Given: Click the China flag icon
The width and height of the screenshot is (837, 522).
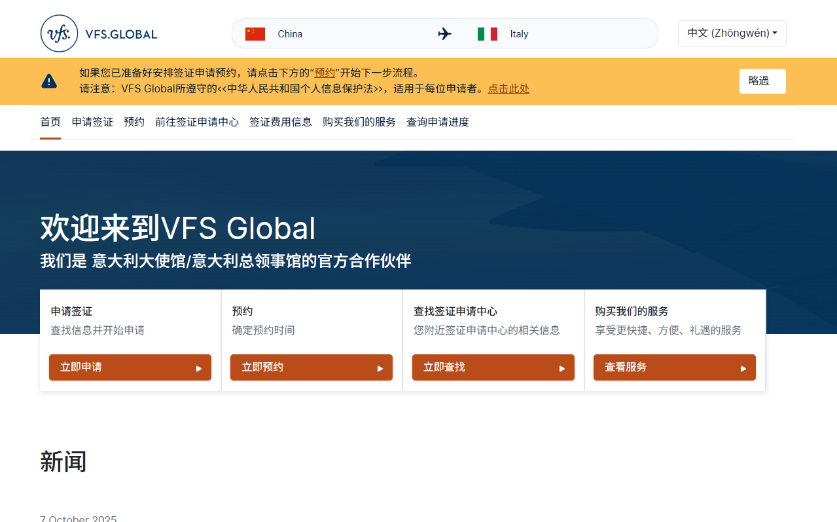Looking at the screenshot, I should (255, 34).
